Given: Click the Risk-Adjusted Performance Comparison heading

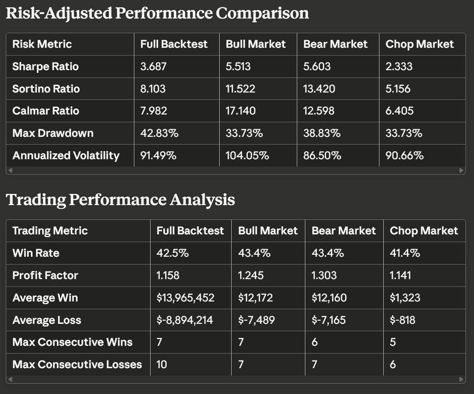Looking at the screenshot, I should 157,13.
